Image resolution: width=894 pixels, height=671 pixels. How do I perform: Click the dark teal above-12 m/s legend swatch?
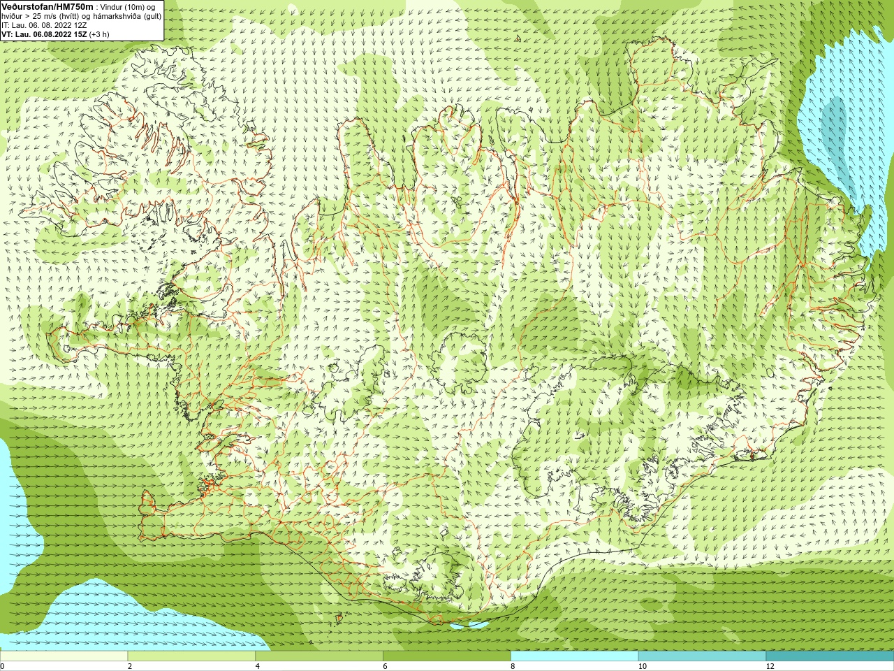click(x=830, y=656)
